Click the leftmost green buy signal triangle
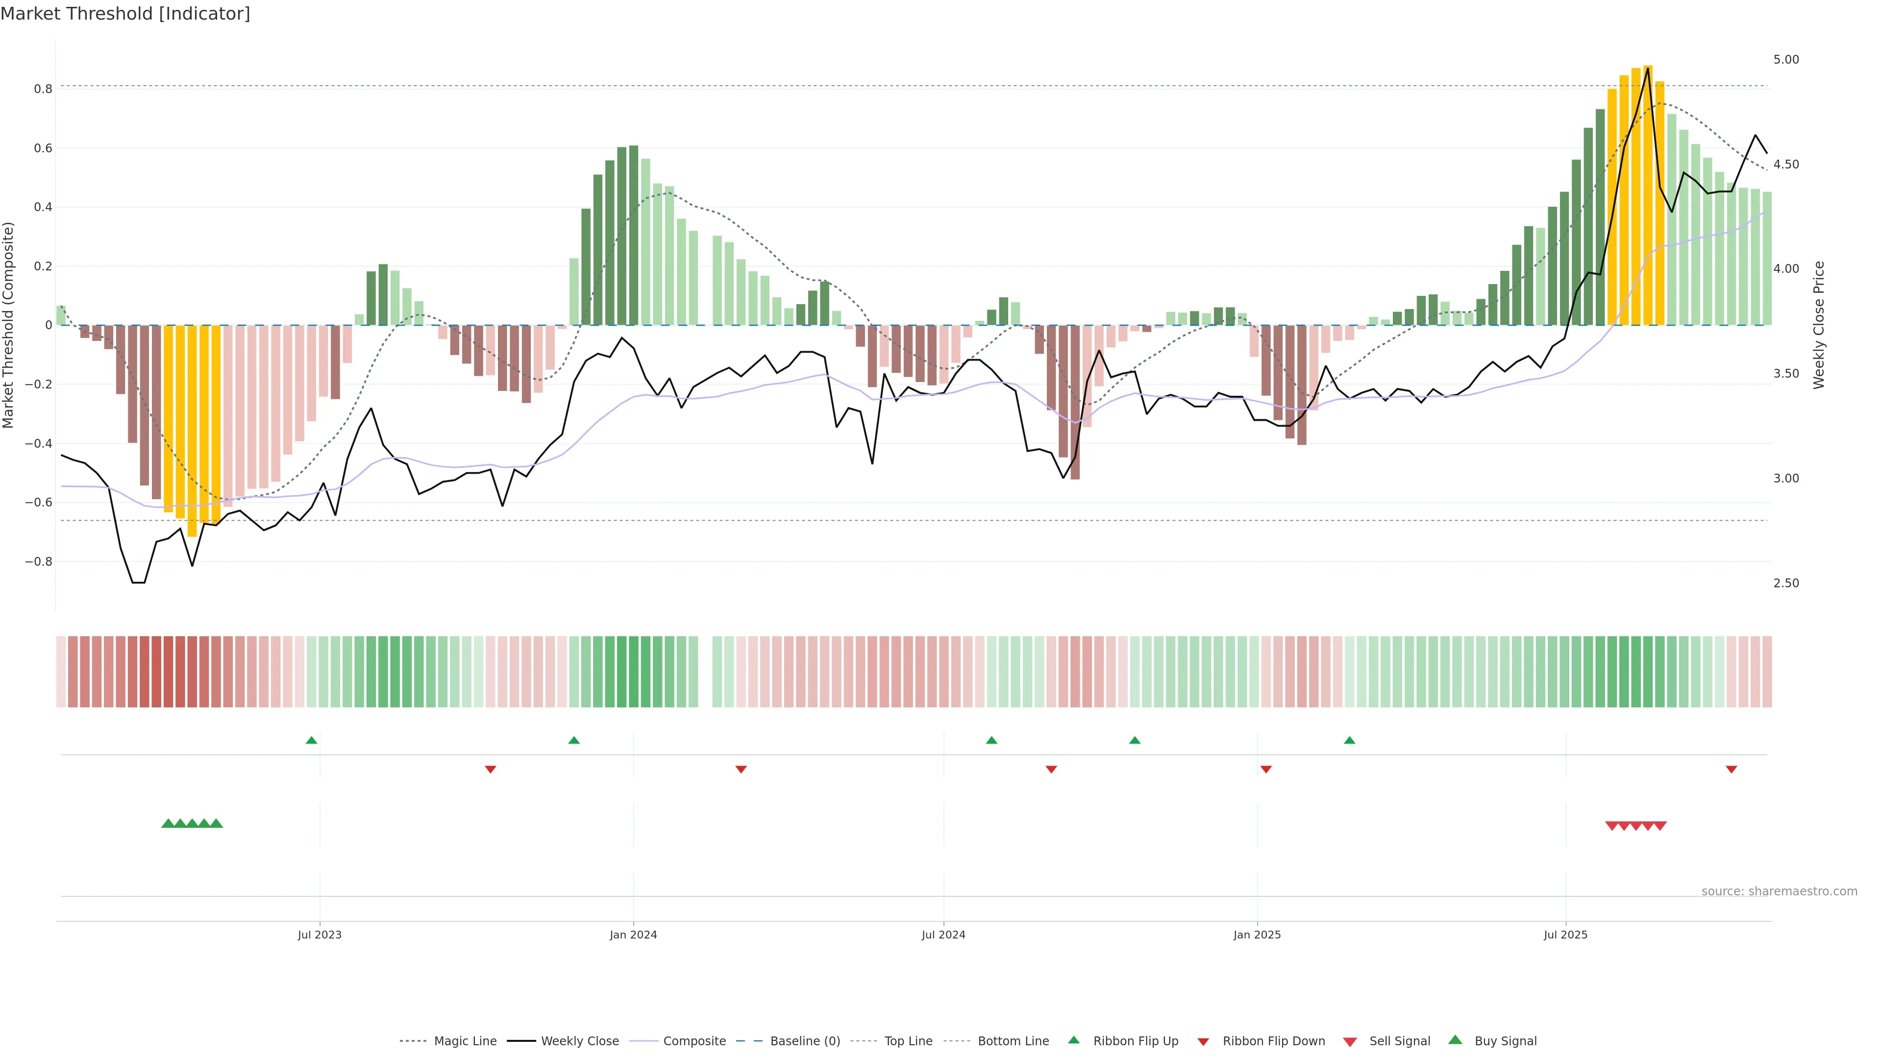Viewport: 1882px width, 1058px height. [167, 823]
